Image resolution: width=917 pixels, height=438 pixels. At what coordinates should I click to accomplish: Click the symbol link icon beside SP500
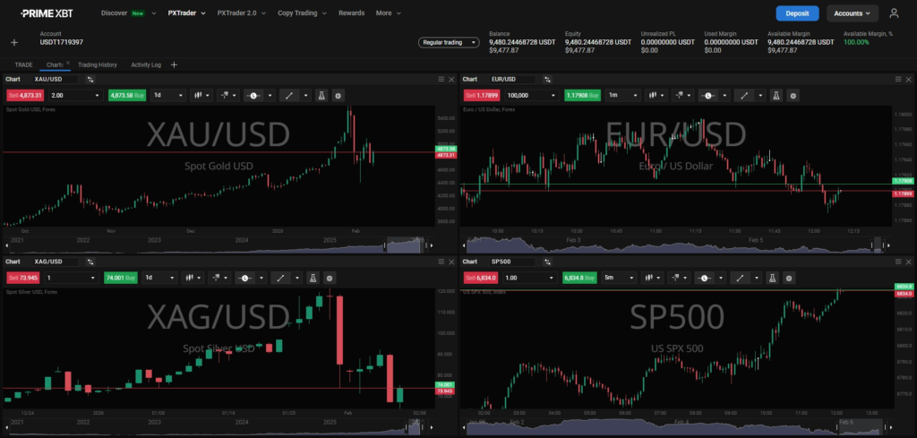[x=547, y=262]
